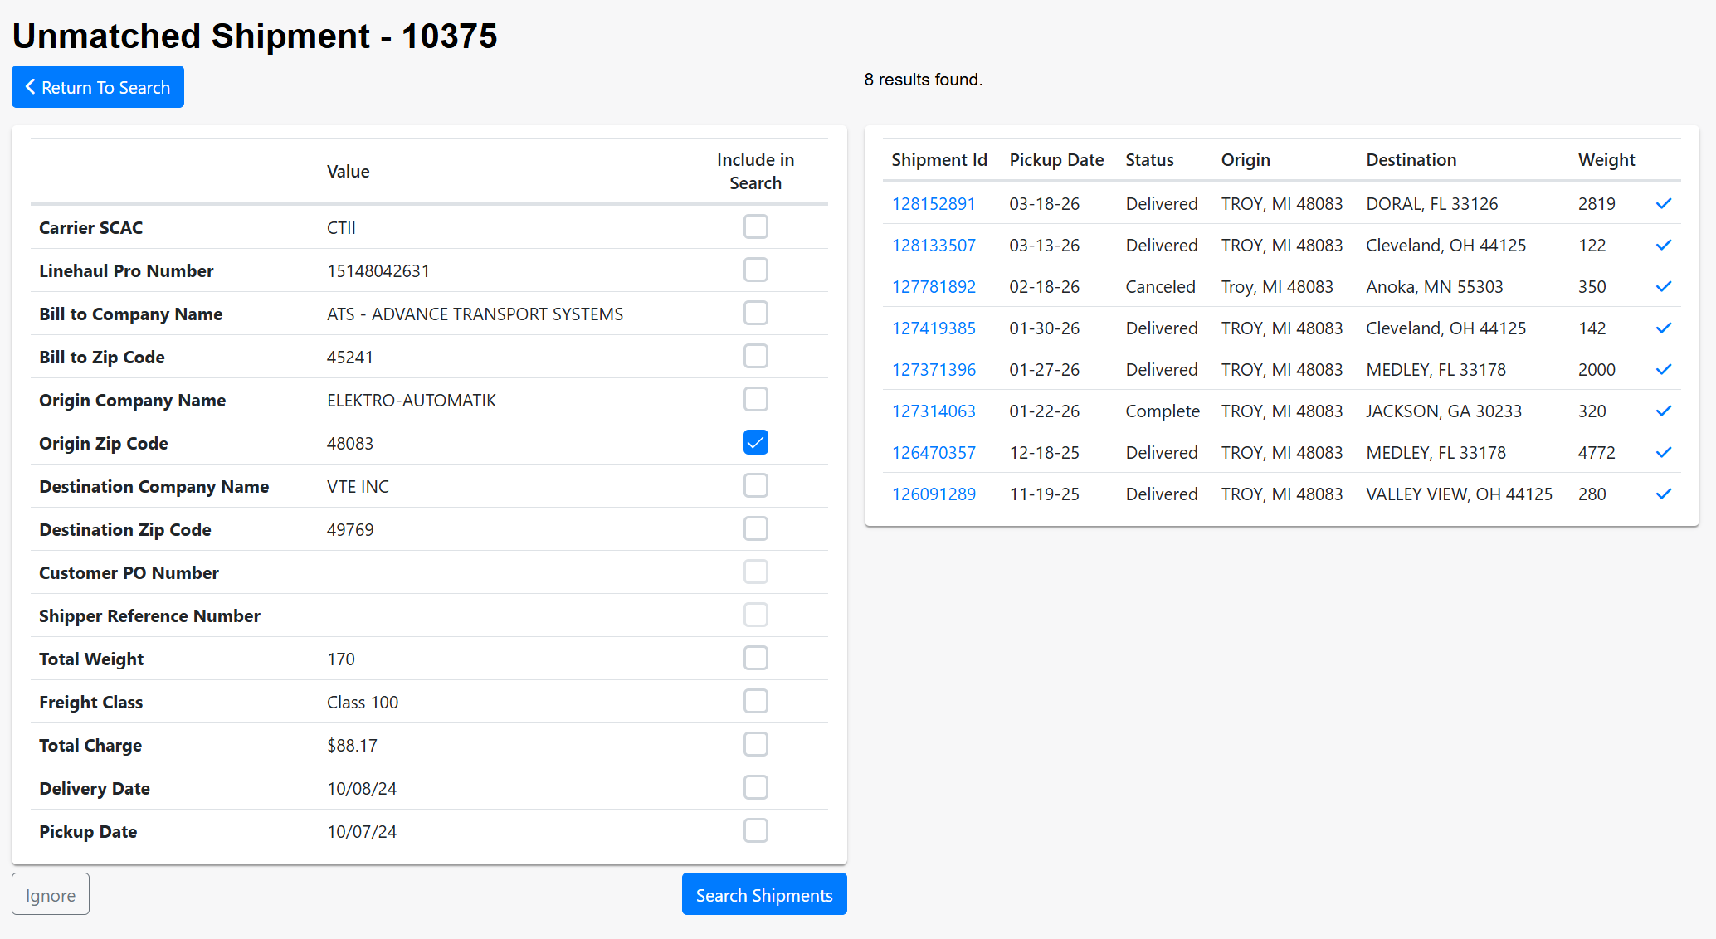Enable Carrier SCAC include in search checkbox
The width and height of the screenshot is (1716, 939).
click(755, 226)
